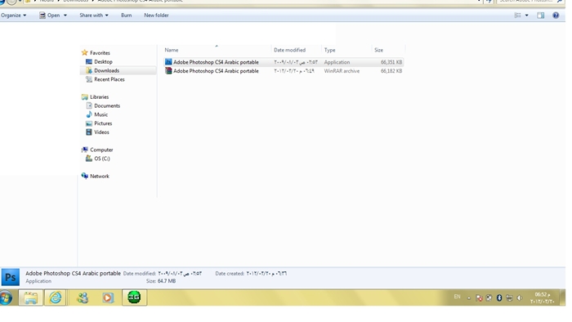Select the Desktop icon under Favorites
The width and height of the screenshot is (572, 322).
88,61
